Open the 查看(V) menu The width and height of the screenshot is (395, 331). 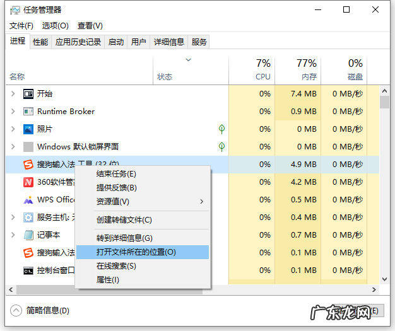tap(90, 26)
